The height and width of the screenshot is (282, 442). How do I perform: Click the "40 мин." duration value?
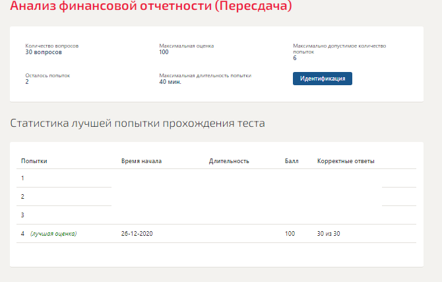[170, 82]
